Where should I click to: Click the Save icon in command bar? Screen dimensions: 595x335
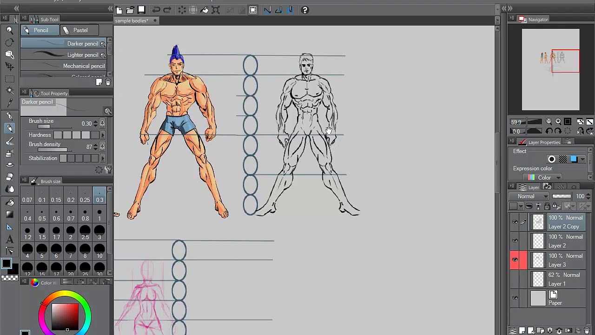pyautogui.click(x=141, y=10)
